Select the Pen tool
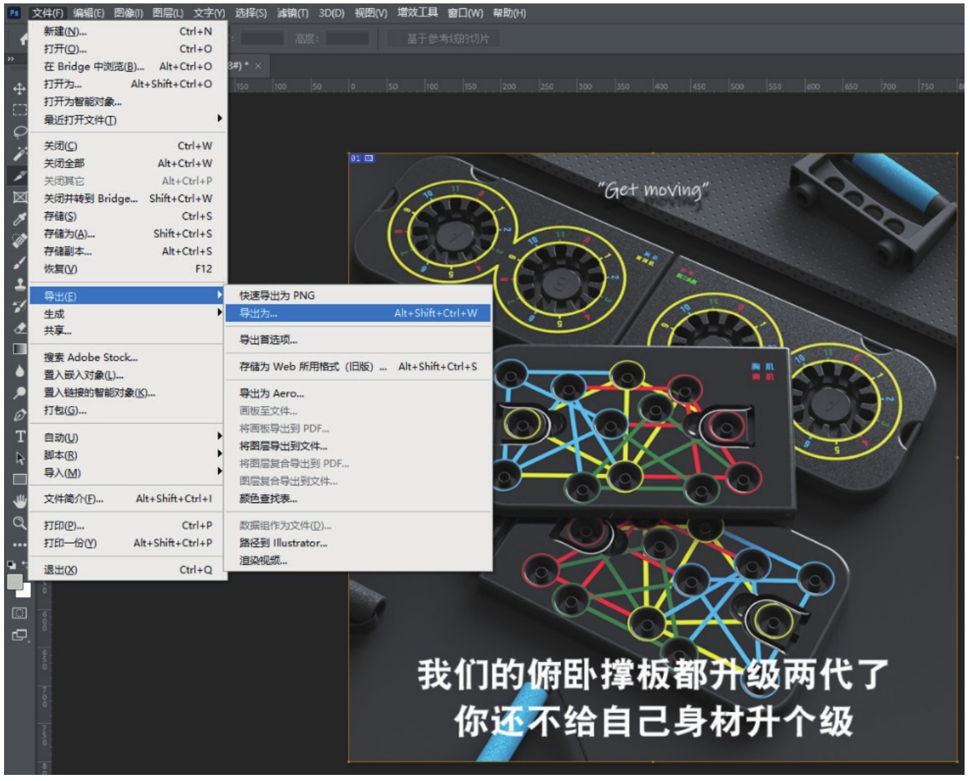The width and height of the screenshot is (970, 781). 20,414
